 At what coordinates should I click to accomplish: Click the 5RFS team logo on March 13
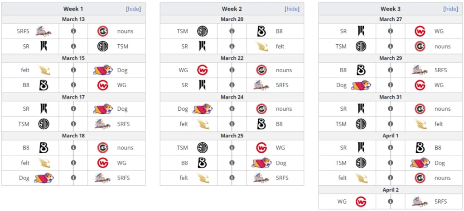coord(44,31)
